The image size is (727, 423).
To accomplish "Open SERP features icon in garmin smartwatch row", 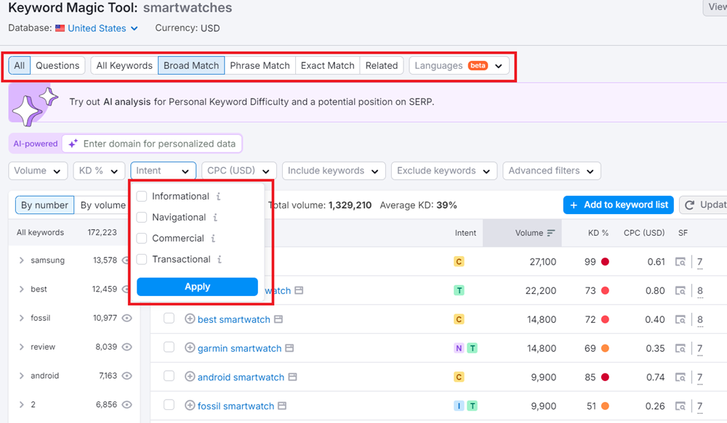I will 680,348.
